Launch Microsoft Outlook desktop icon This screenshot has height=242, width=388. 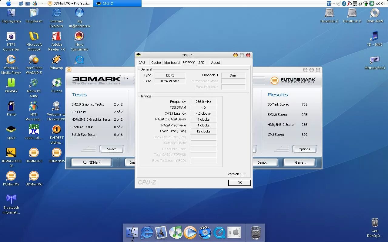[x=34, y=36]
